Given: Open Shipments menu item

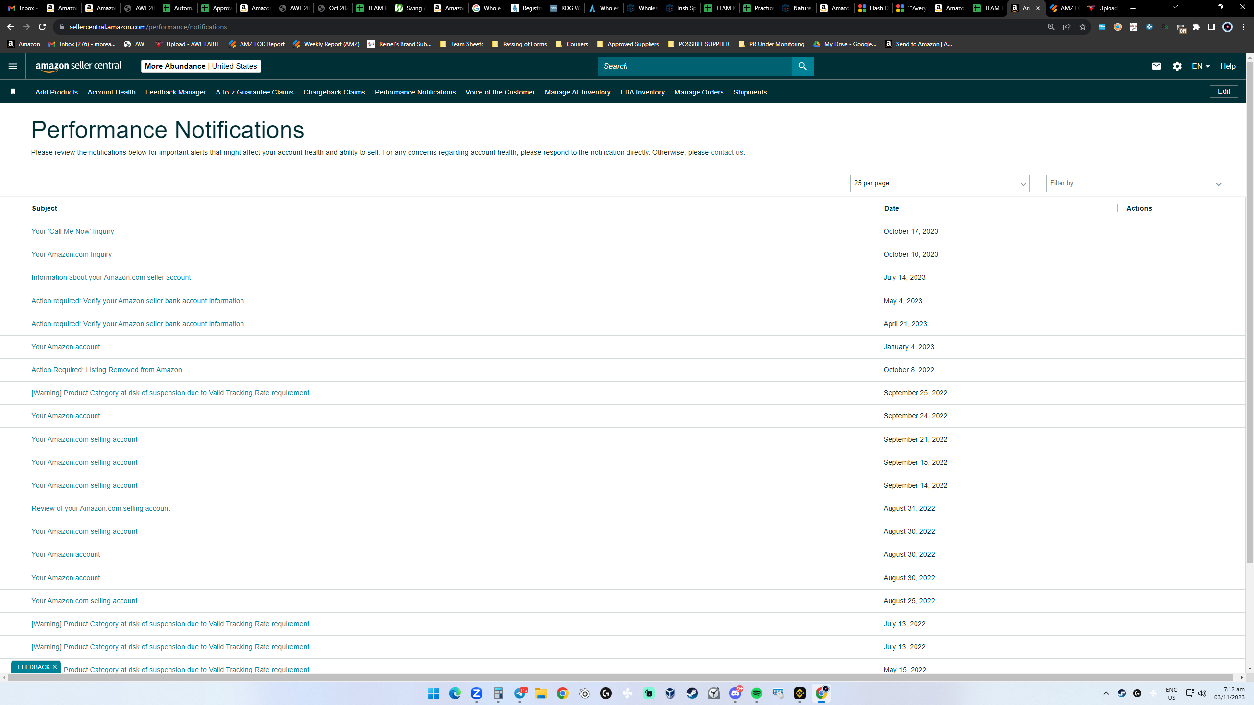Looking at the screenshot, I should pyautogui.click(x=749, y=92).
